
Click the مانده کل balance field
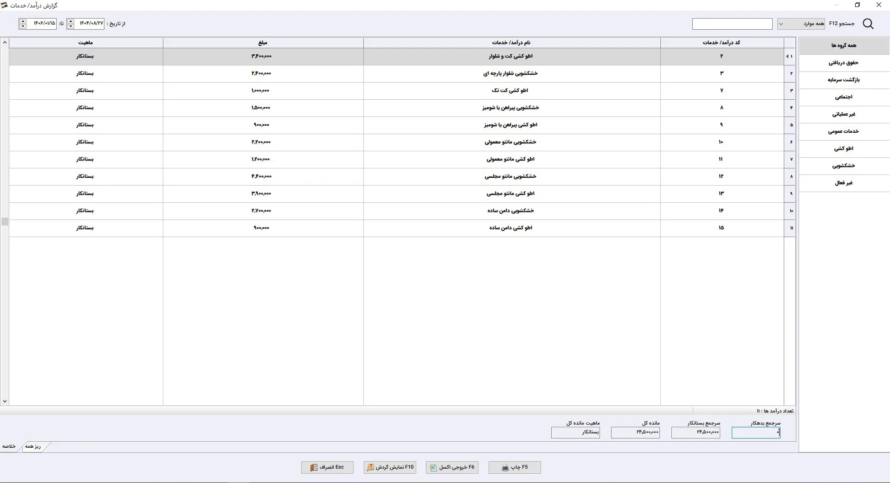tap(635, 432)
